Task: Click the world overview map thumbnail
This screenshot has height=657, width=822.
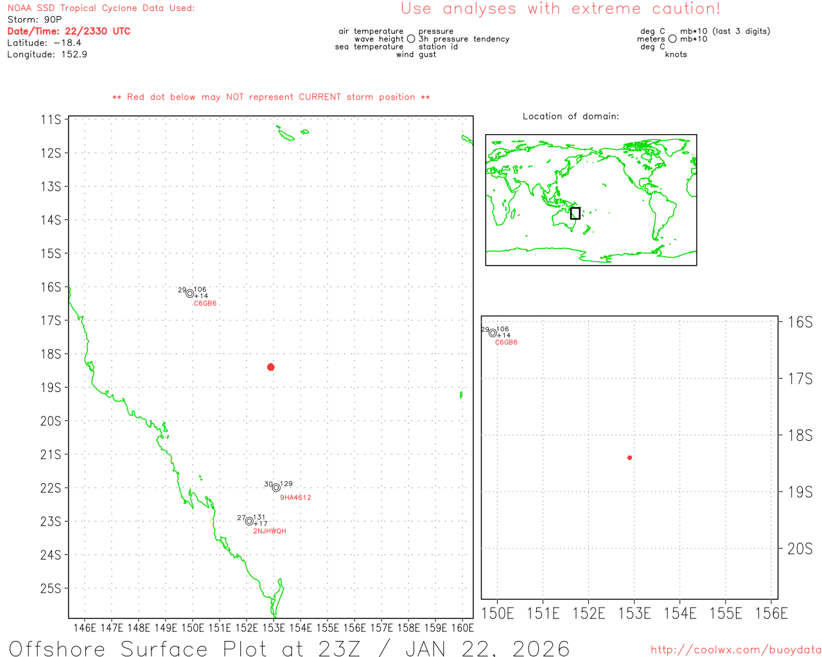Action: coord(591,200)
